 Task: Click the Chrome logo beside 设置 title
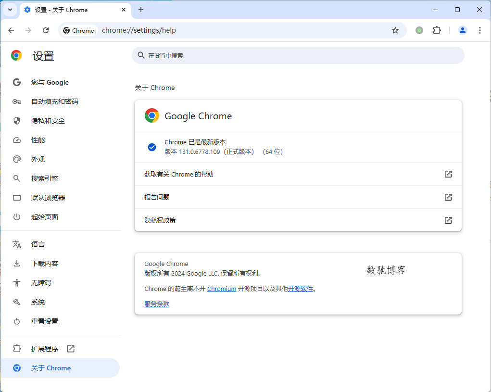16,55
